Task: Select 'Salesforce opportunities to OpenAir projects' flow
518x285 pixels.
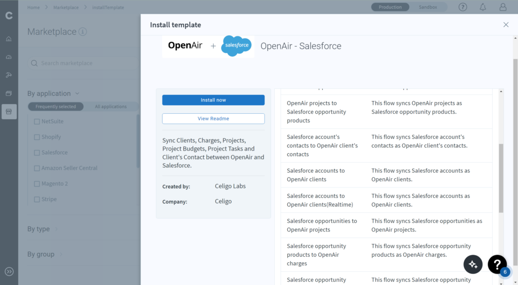Action: (x=322, y=225)
